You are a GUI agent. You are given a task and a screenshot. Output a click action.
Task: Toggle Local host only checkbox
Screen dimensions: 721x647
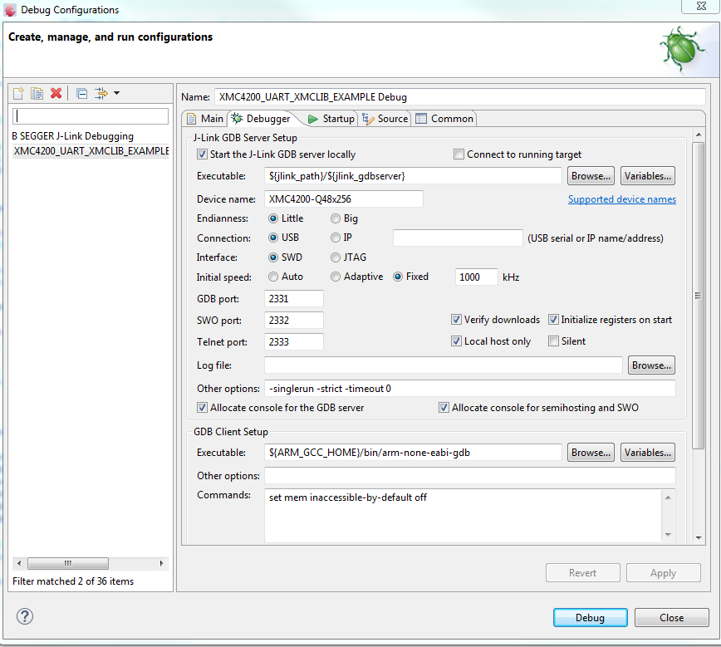click(456, 341)
